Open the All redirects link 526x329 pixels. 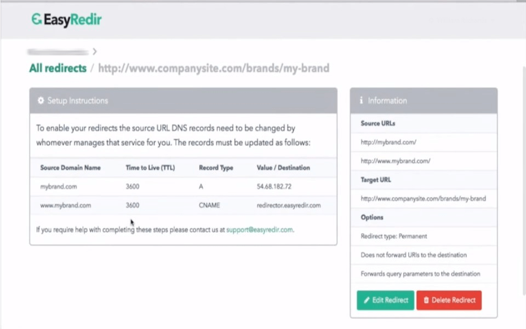pyautogui.click(x=58, y=68)
